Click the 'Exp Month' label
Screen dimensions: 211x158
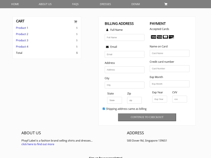[x=156, y=77]
